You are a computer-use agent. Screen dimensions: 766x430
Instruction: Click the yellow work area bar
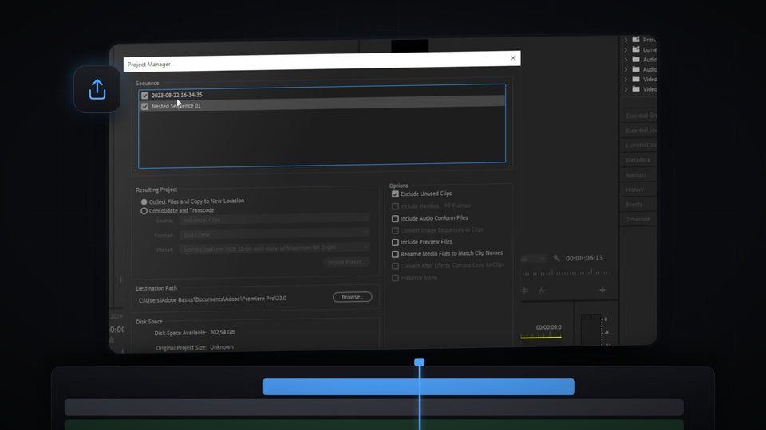pos(541,337)
